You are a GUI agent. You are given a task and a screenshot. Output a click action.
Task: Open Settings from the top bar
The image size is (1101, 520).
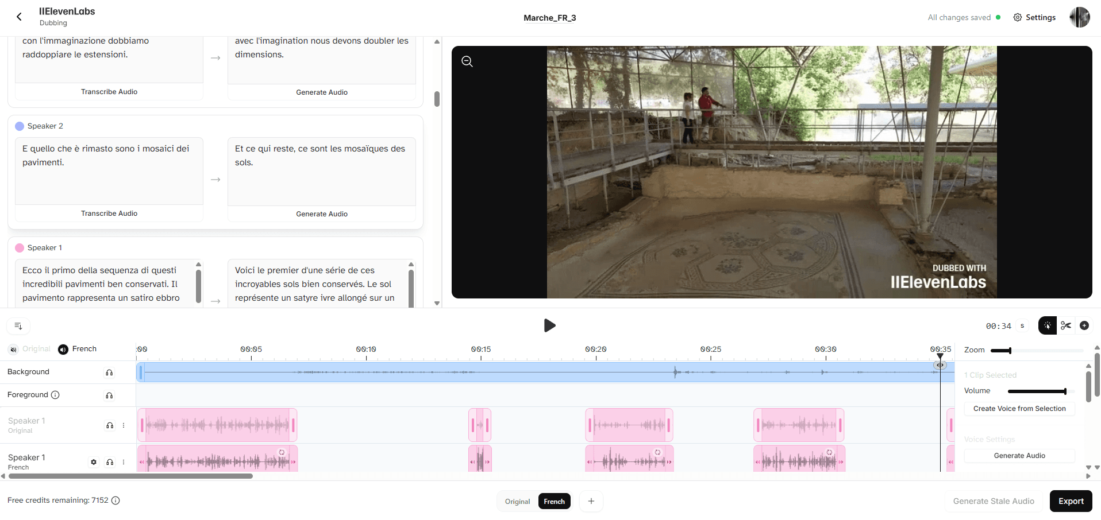pos(1034,17)
